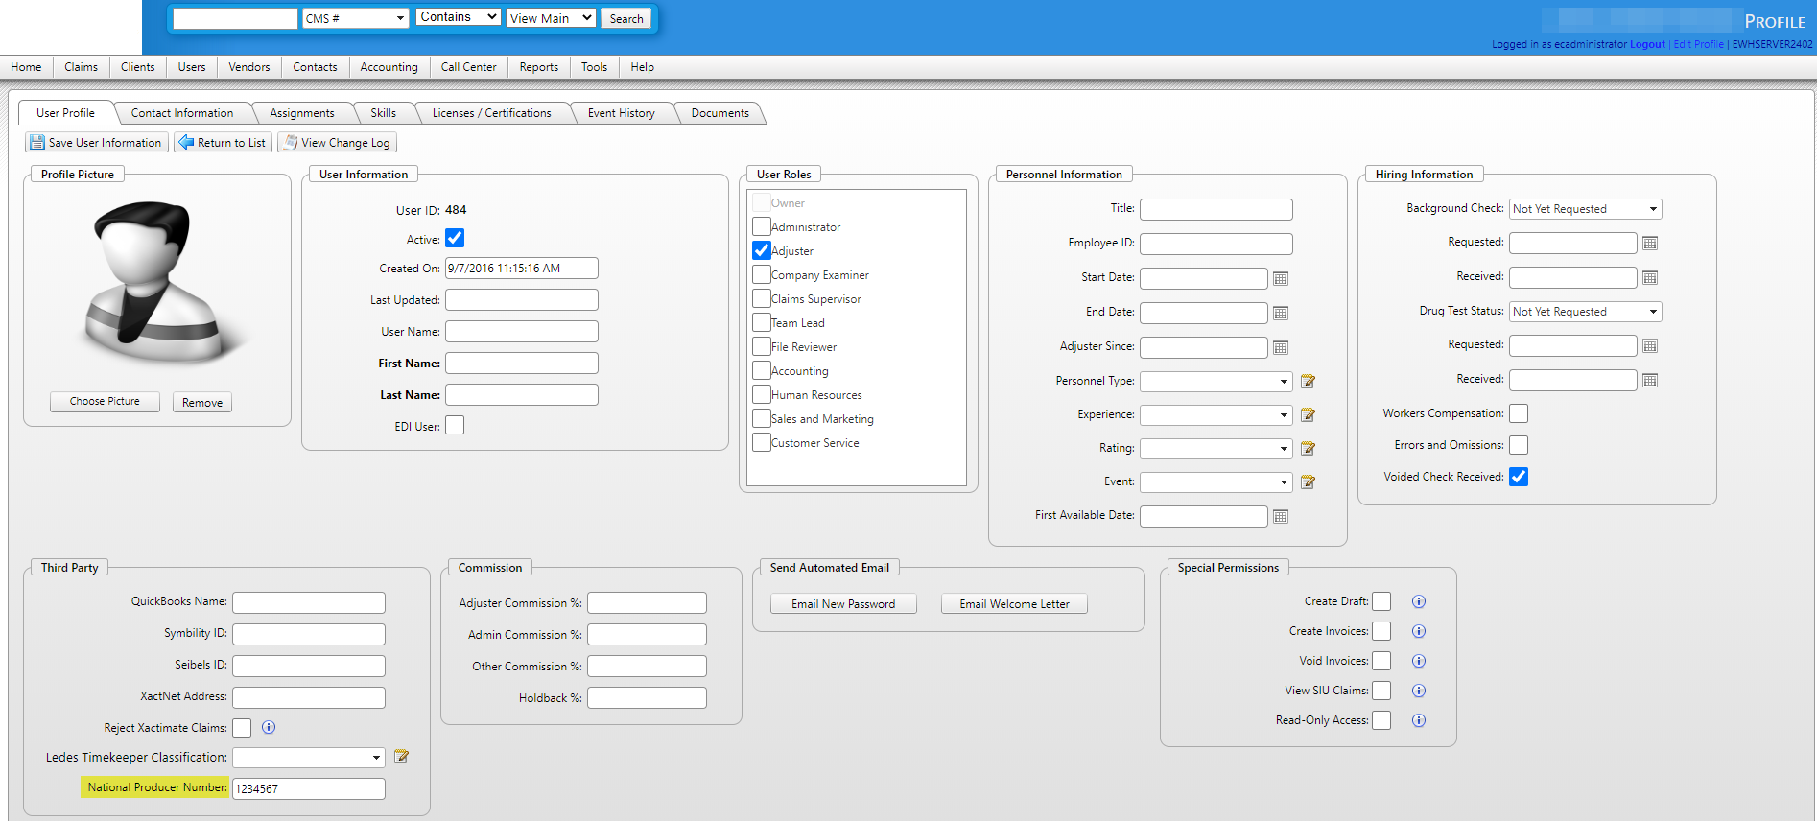The width and height of the screenshot is (1817, 821).
Task: Click Choose Picture button
Action: pos(105,402)
